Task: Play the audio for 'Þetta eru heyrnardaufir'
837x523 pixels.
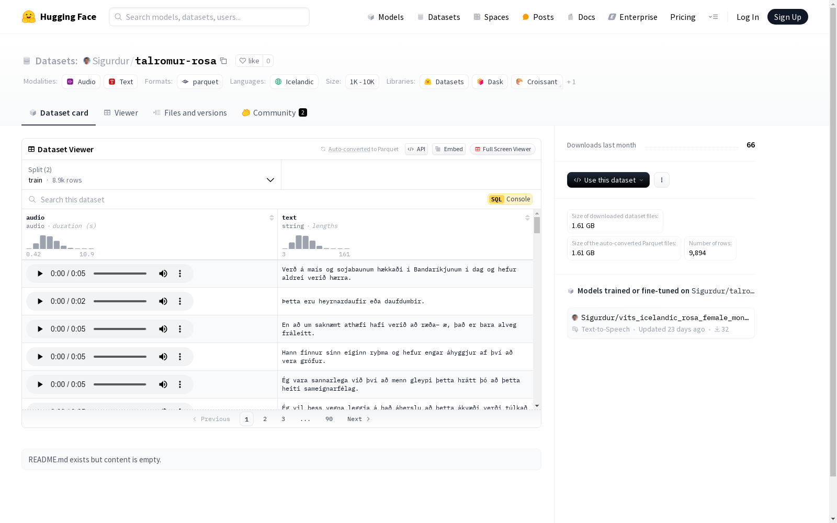Action: [x=40, y=301]
